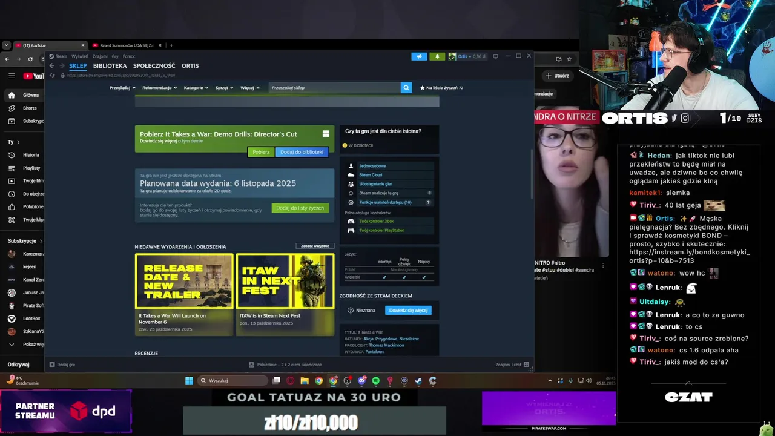Screen dimensions: 775x436
Task: Expand the Kategorie dropdown
Action: pyautogui.click(x=196, y=88)
